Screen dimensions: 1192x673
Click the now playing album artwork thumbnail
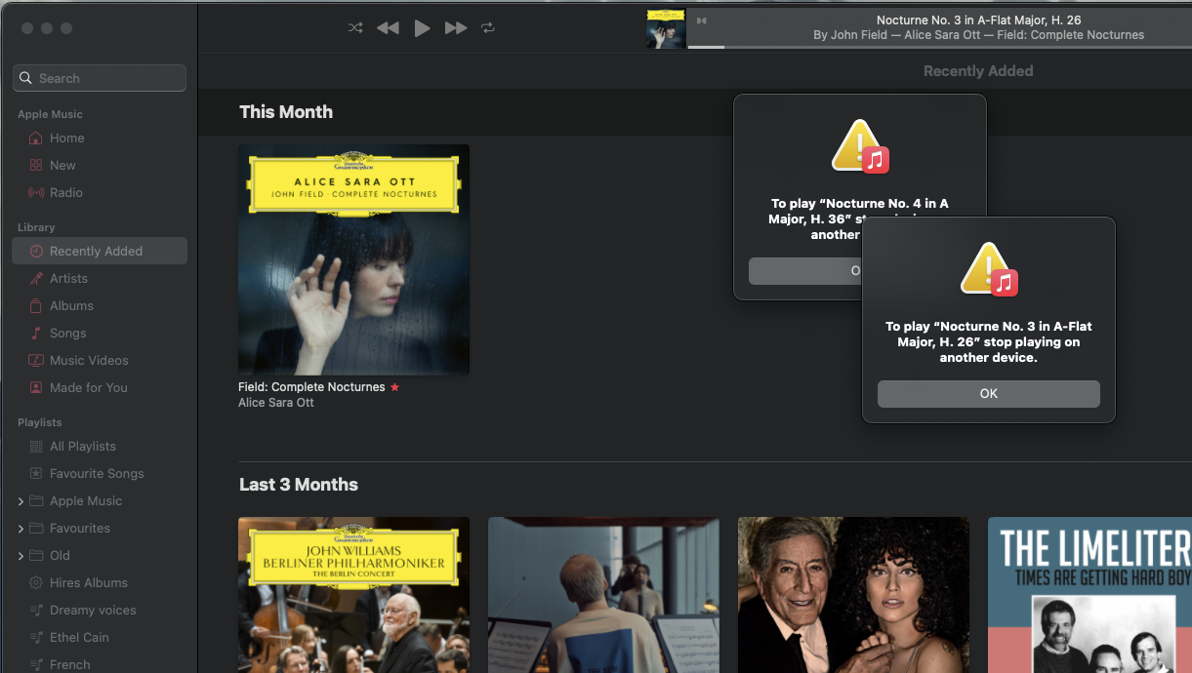(x=665, y=28)
